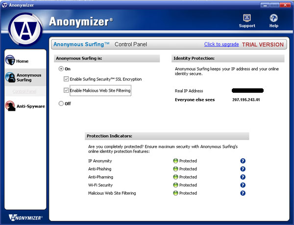This screenshot has width=294, height=225.
Task: Click the Identity Protection heading
Action: pyautogui.click(x=194, y=58)
